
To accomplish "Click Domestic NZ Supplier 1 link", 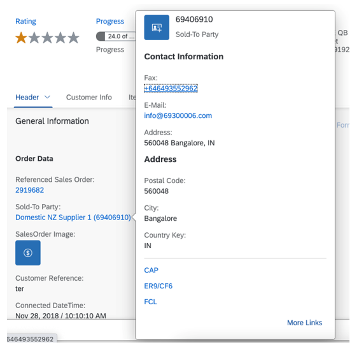I will tap(73, 218).
